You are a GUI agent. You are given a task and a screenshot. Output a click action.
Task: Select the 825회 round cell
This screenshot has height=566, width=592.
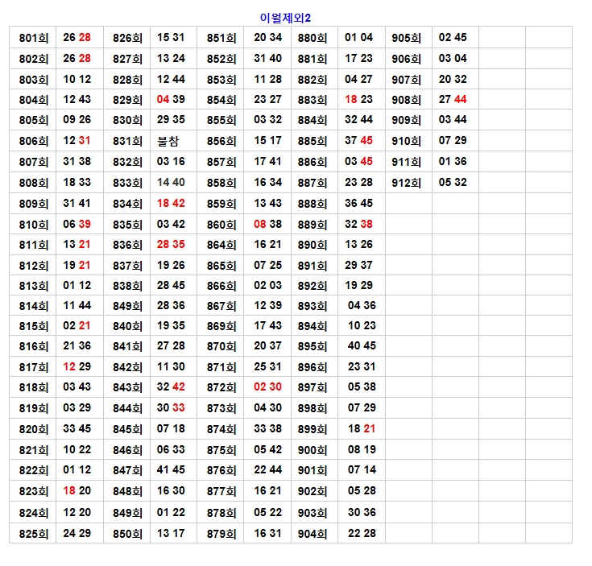tap(33, 534)
